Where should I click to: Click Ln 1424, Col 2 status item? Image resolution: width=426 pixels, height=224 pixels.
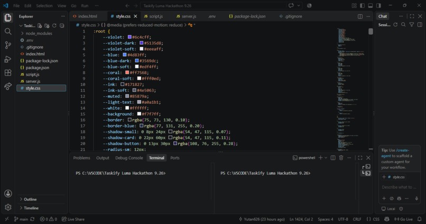coord(301,219)
